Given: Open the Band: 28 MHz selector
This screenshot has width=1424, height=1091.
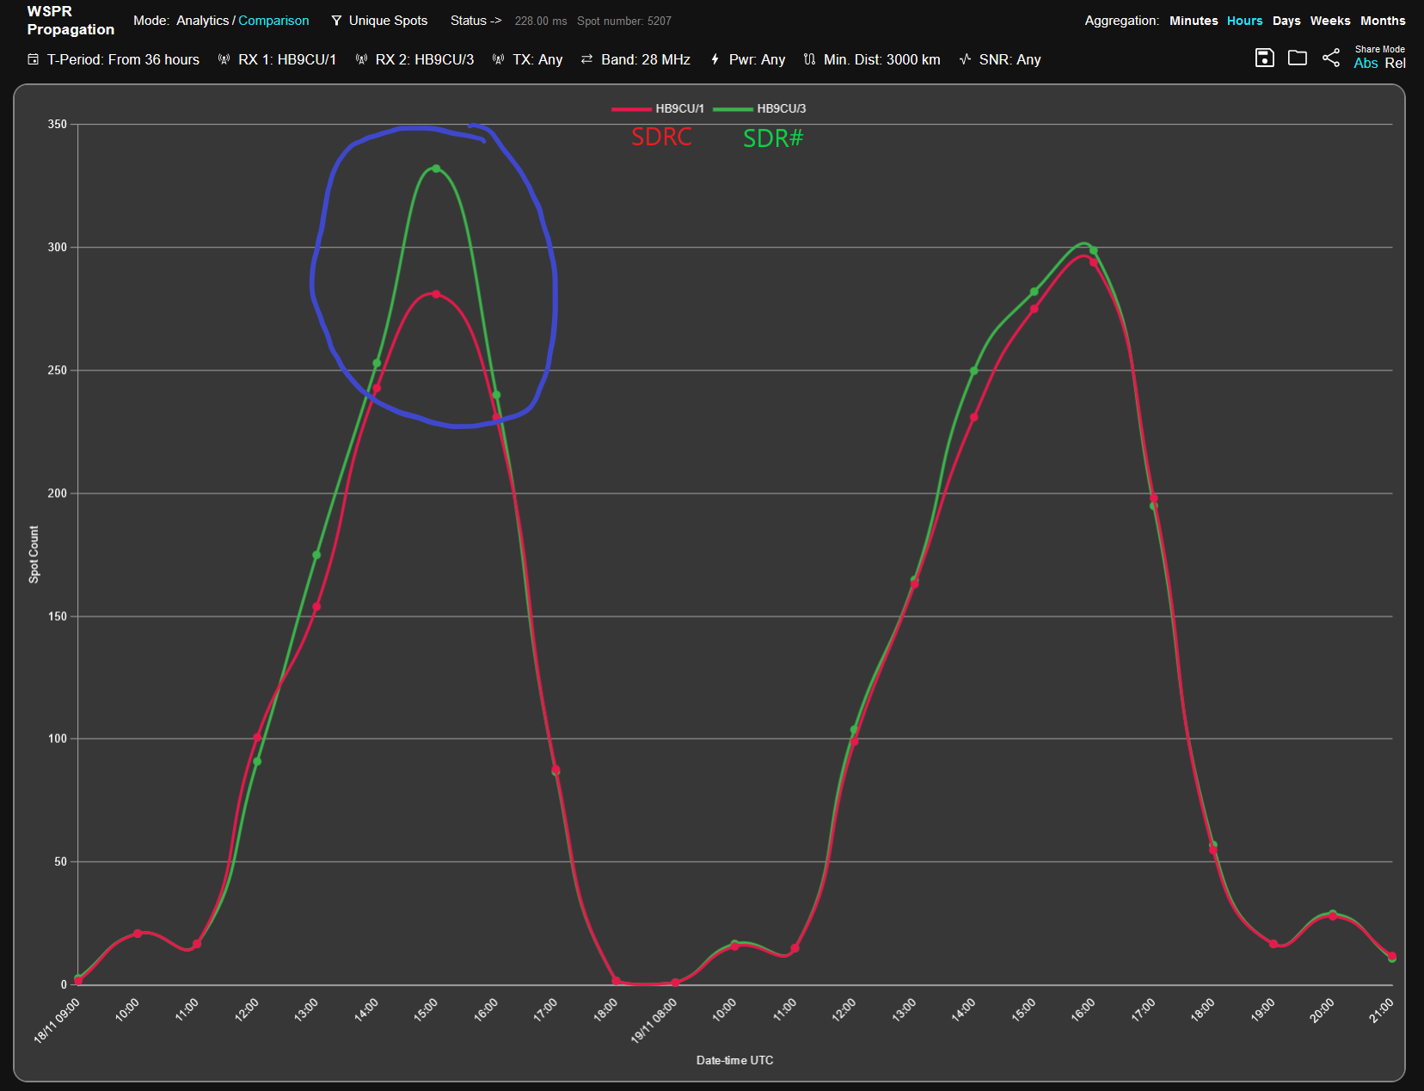Looking at the screenshot, I should pyautogui.click(x=645, y=59).
